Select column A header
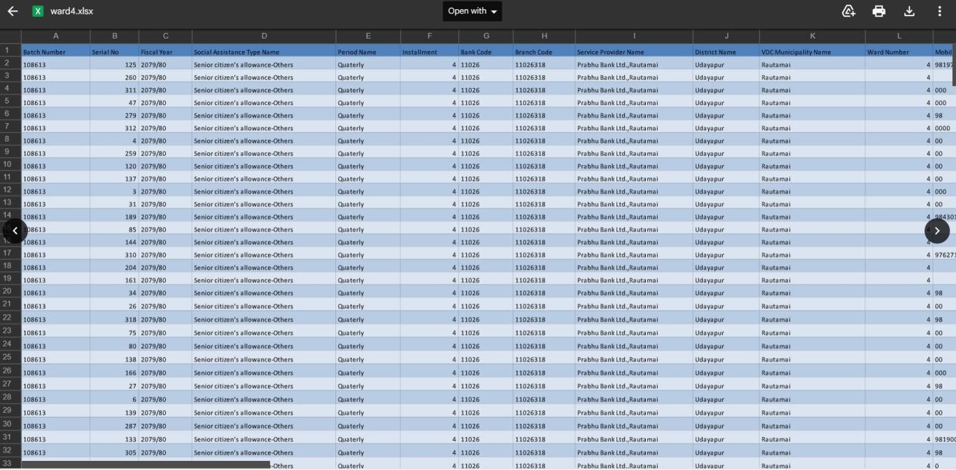The height and width of the screenshot is (470, 956). click(55, 36)
